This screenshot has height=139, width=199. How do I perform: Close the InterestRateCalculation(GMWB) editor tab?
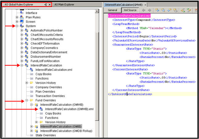click(x=145, y=5)
